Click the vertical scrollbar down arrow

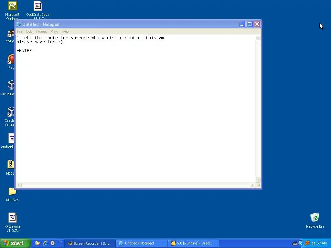(x=258, y=180)
